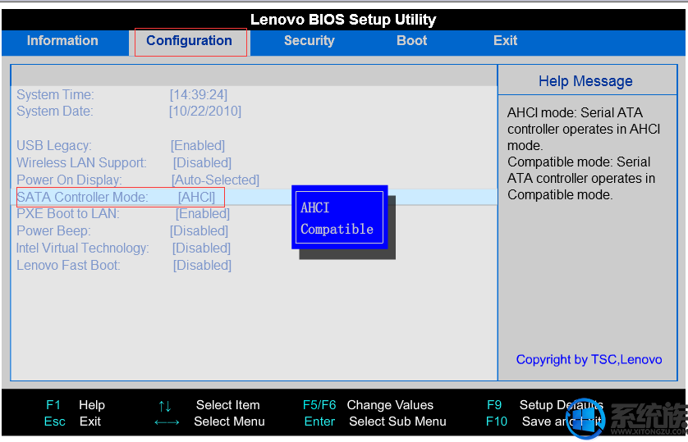Toggle PXE Boot to LAN [Enabled] value
Image resolution: width=688 pixels, height=442 pixels.
tap(202, 214)
